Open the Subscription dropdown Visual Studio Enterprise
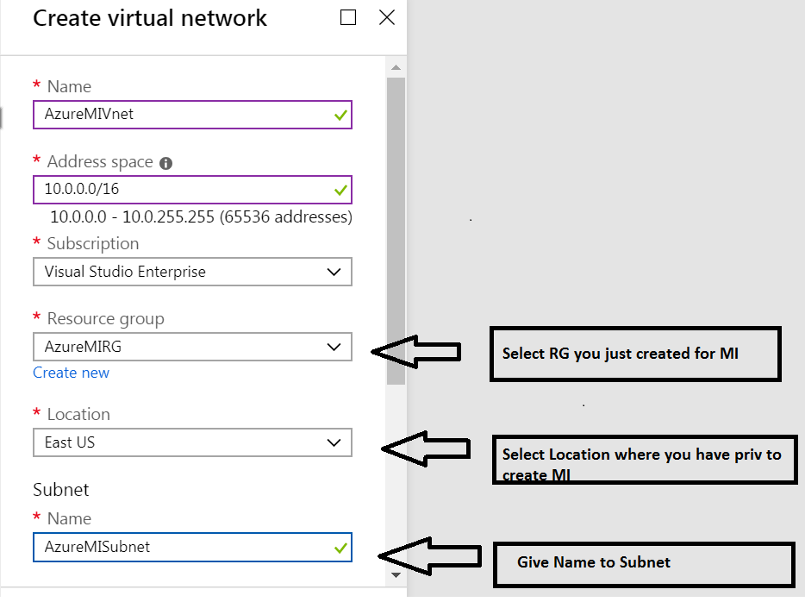 pyautogui.click(x=192, y=272)
